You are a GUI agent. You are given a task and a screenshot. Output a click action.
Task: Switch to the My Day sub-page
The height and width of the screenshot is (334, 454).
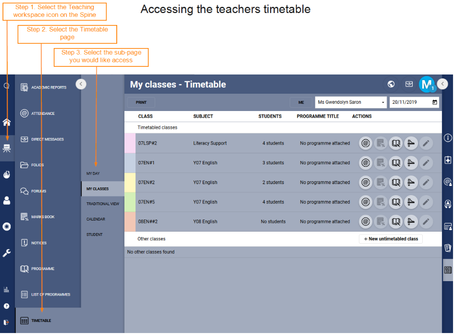click(93, 173)
